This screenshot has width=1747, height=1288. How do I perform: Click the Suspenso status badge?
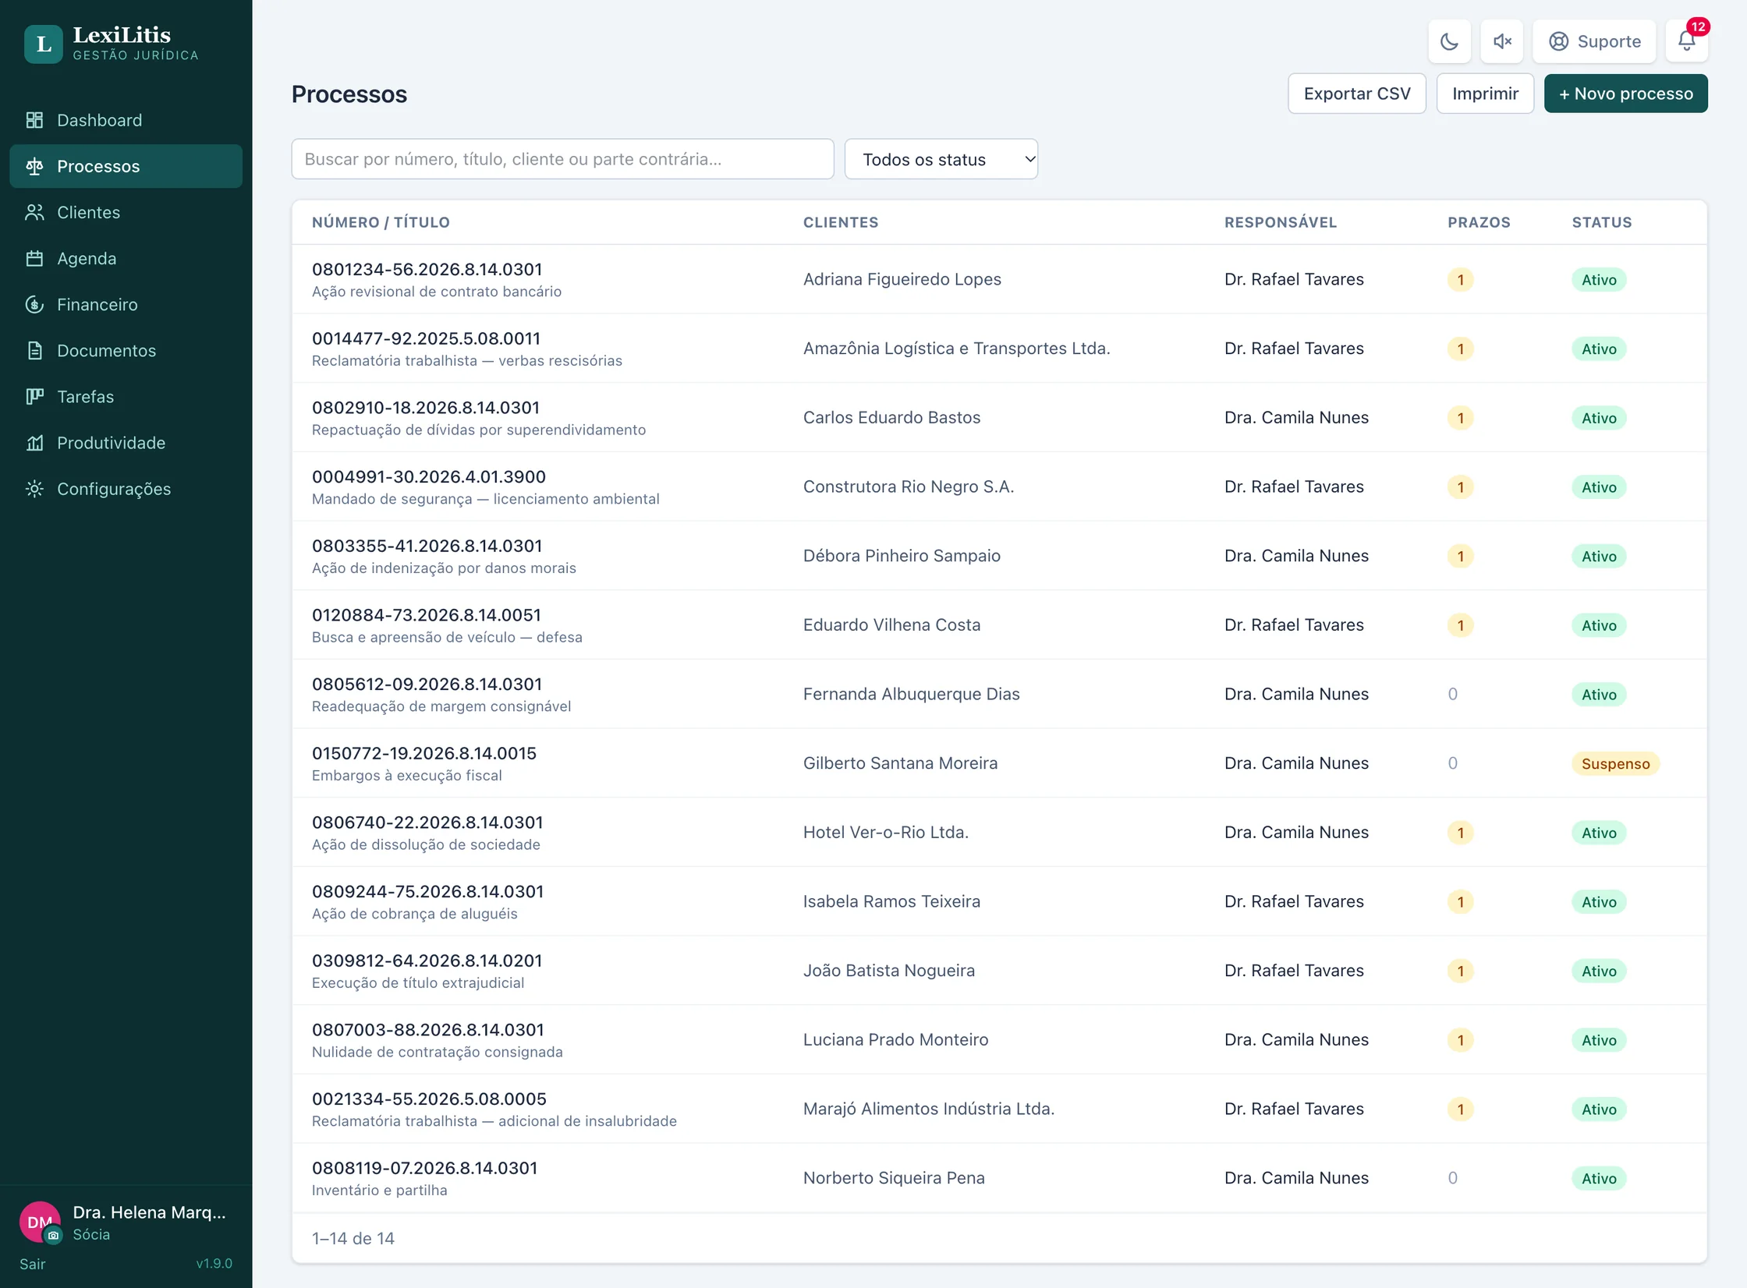pyautogui.click(x=1615, y=763)
